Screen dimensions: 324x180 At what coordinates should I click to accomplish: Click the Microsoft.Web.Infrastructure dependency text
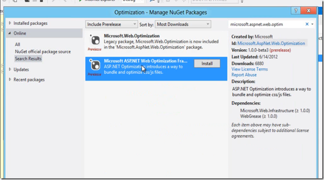coord(275,110)
